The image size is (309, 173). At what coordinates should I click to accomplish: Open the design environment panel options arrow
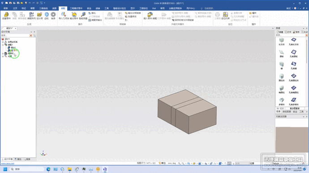click(31, 32)
